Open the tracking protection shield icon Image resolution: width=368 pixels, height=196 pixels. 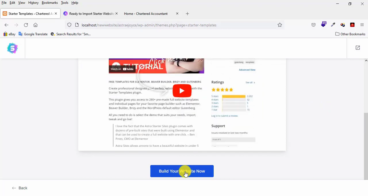click(69, 25)
